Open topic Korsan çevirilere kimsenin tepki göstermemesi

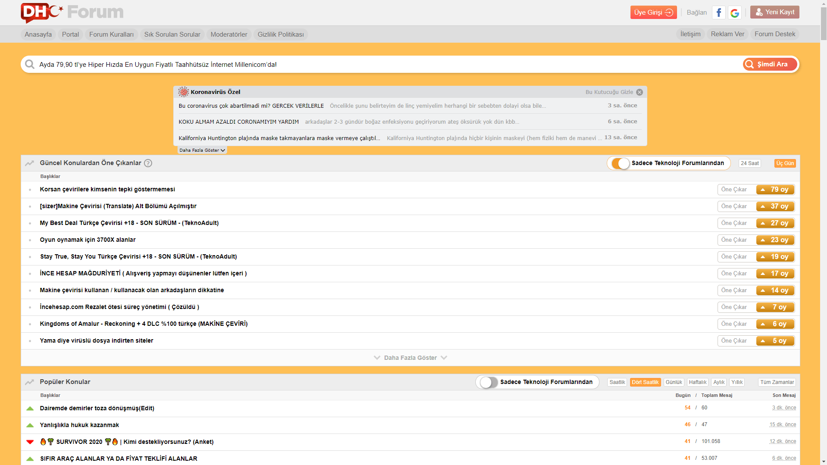click(x=107, y=190)
